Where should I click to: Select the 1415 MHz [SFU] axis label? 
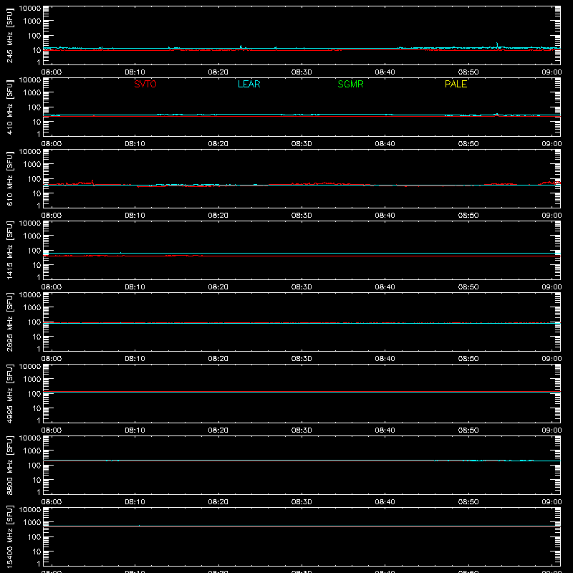pos(9,250)
